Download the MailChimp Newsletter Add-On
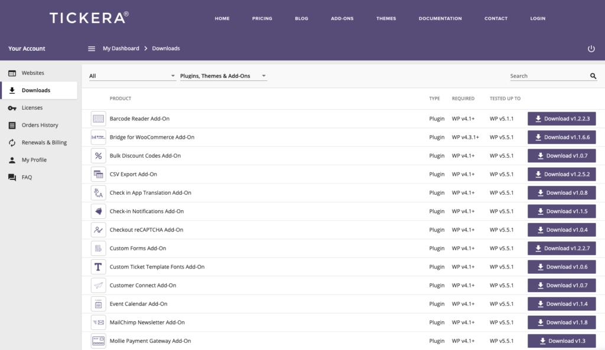Viewport: 605px width, 350px height. [x=561, y=322]
